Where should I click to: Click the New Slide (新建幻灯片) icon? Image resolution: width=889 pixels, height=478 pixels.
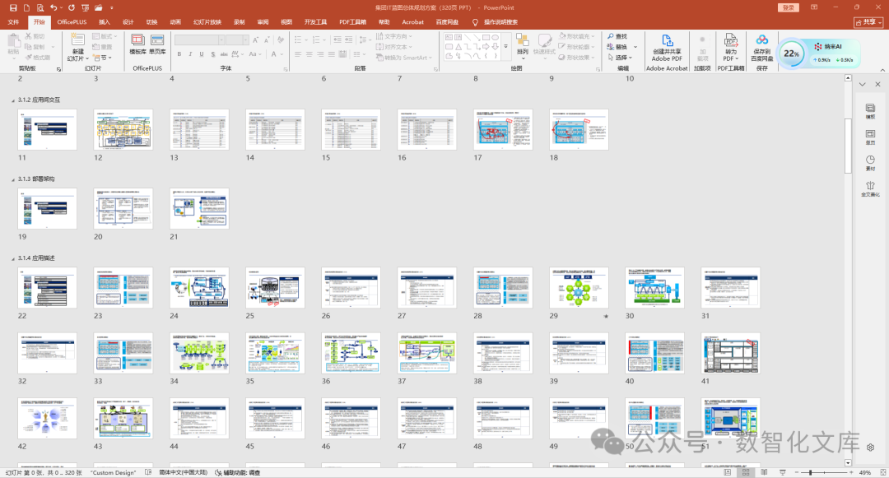pyautogui.click(x=77, y=39)
